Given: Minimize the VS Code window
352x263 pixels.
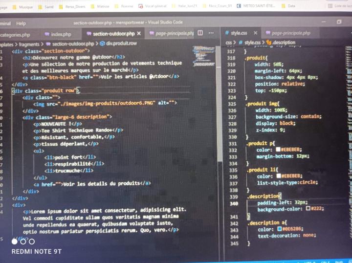Looking at the screenshot, I should [324, 22].
